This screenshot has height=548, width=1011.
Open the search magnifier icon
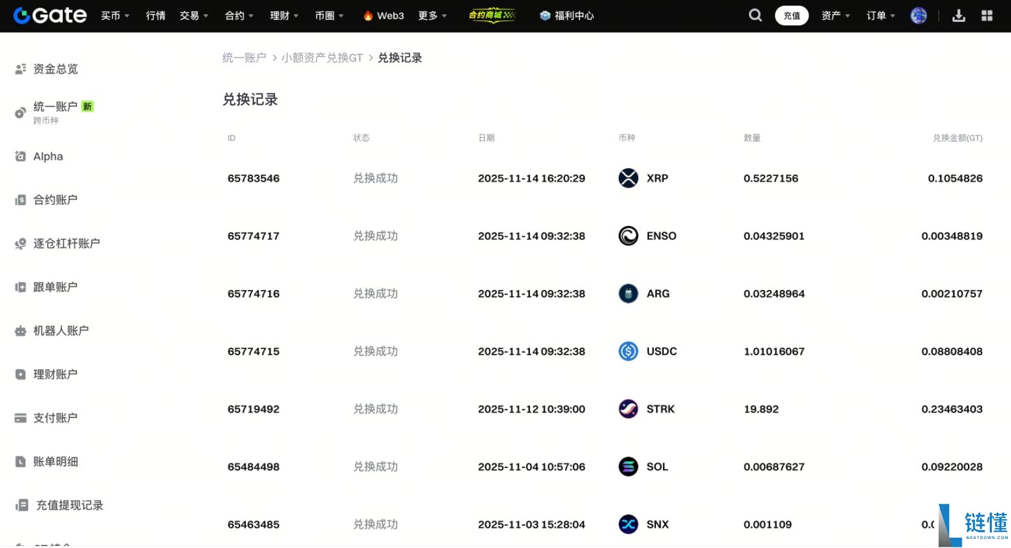[x=755, y=15]
